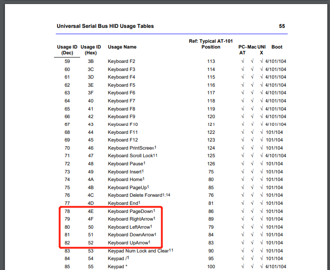The height and width of the screenshot is (270, 330).
Task: Click the 'Usage Name' column header
Action: pos(122,47)
